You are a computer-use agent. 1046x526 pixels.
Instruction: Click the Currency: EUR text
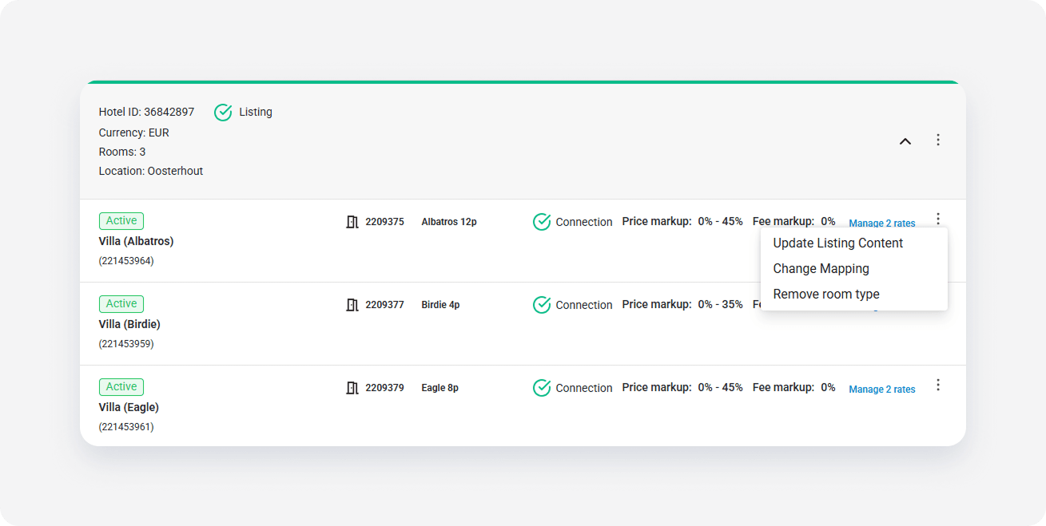click(134, 132)
